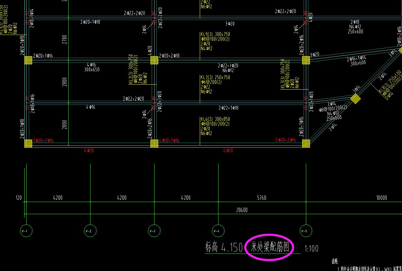Select the 2Φ16+1Φ14 label on diagonal beam

[357, 59]
